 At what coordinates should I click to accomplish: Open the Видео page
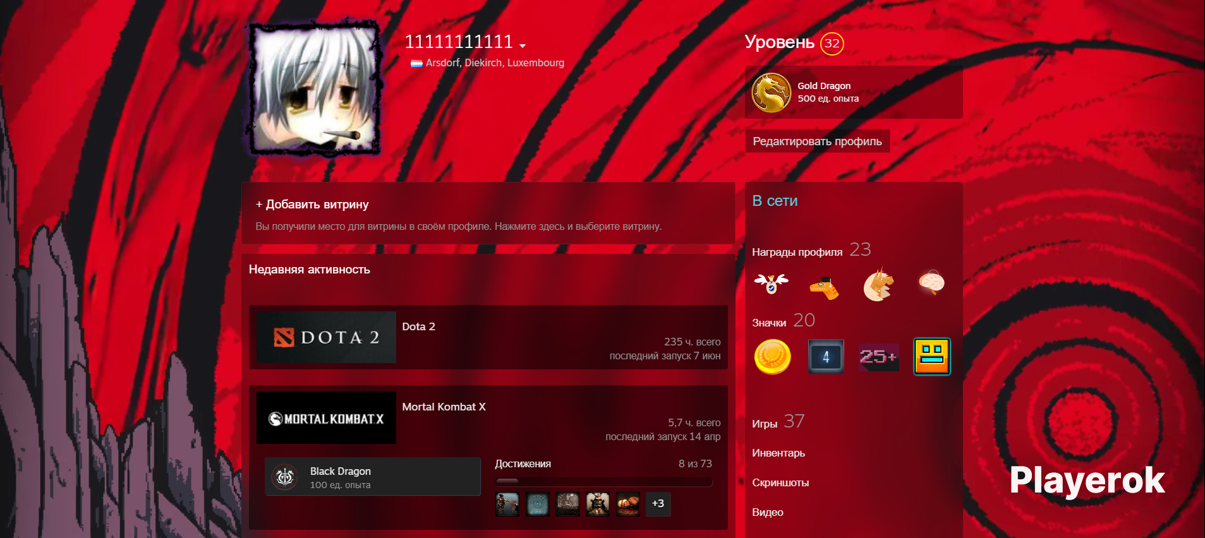tap(768, 512)
